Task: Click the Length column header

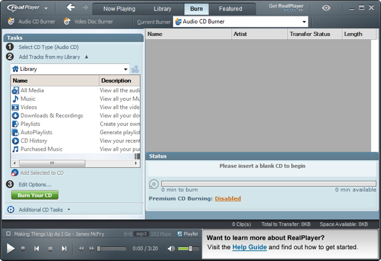Action: 359,34
